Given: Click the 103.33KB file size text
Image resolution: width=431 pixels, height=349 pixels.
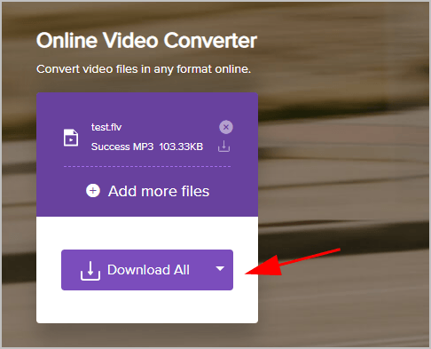Looking at the screenshot, I should tap(181, 147).
